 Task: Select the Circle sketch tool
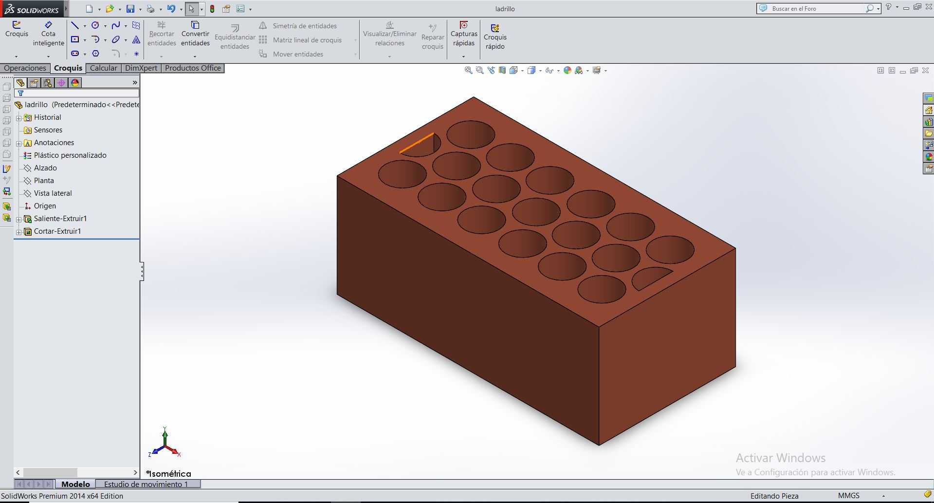coord(95,25)
